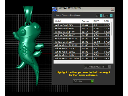Select the Yellow Gold:10KY row

[x=82, y=29]
